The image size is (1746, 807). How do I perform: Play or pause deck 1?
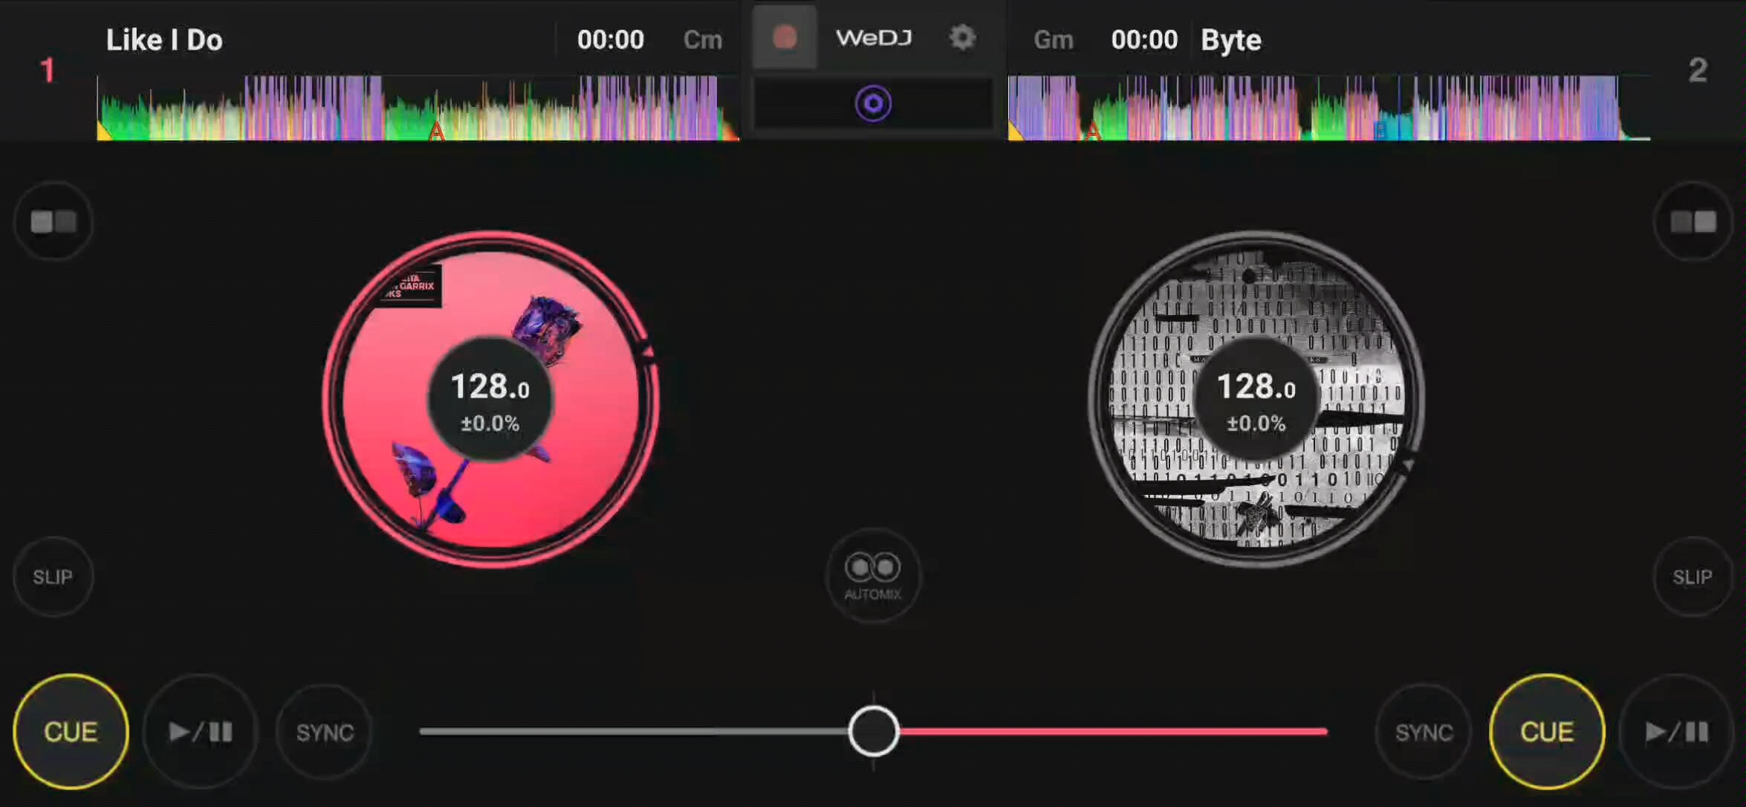200,731
